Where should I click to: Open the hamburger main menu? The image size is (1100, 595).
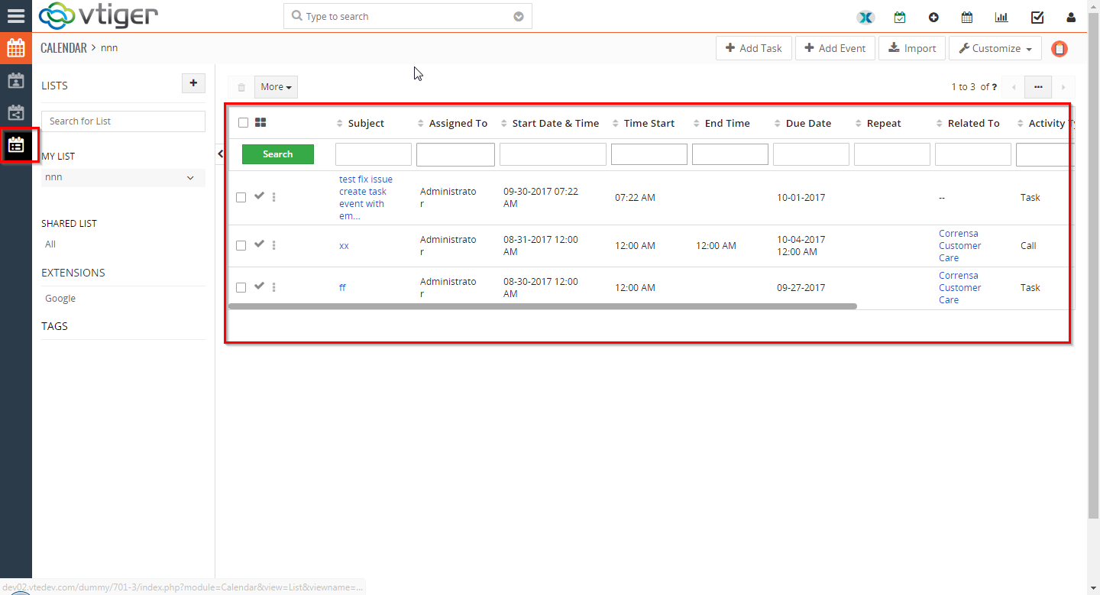15,15
